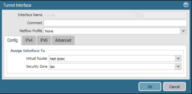The width and height of the screenshot is (192, 94).
Task: Click the Netflow Profile field showing None
Action: point(112,31)
